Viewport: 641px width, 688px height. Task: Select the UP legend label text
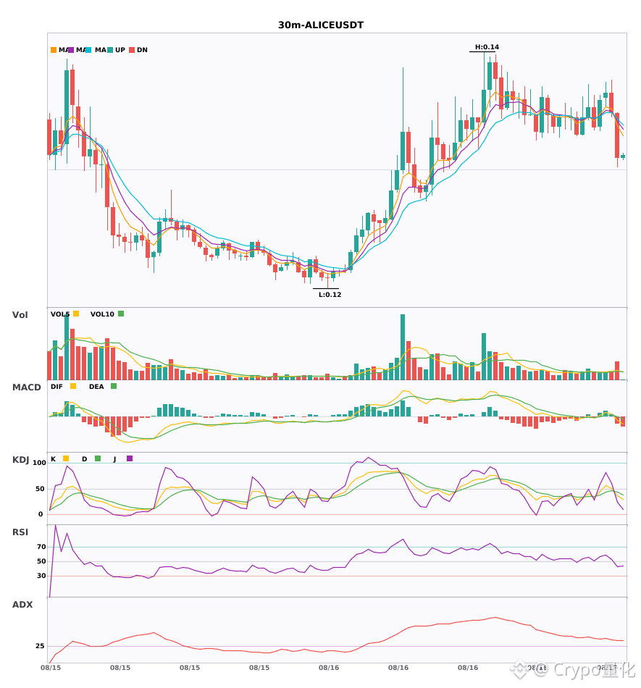pyautogui.click(x=120, y=50)
